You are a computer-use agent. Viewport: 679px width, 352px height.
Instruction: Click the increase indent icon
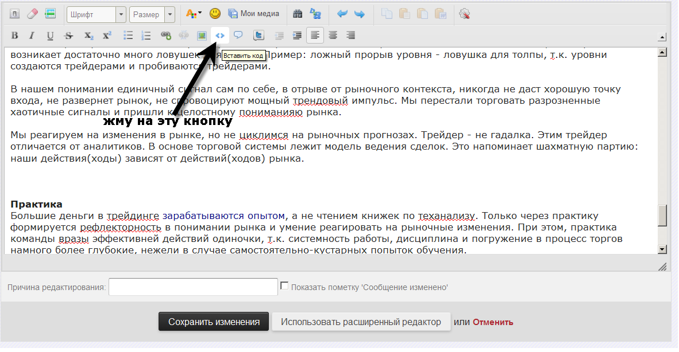(297, 36)
